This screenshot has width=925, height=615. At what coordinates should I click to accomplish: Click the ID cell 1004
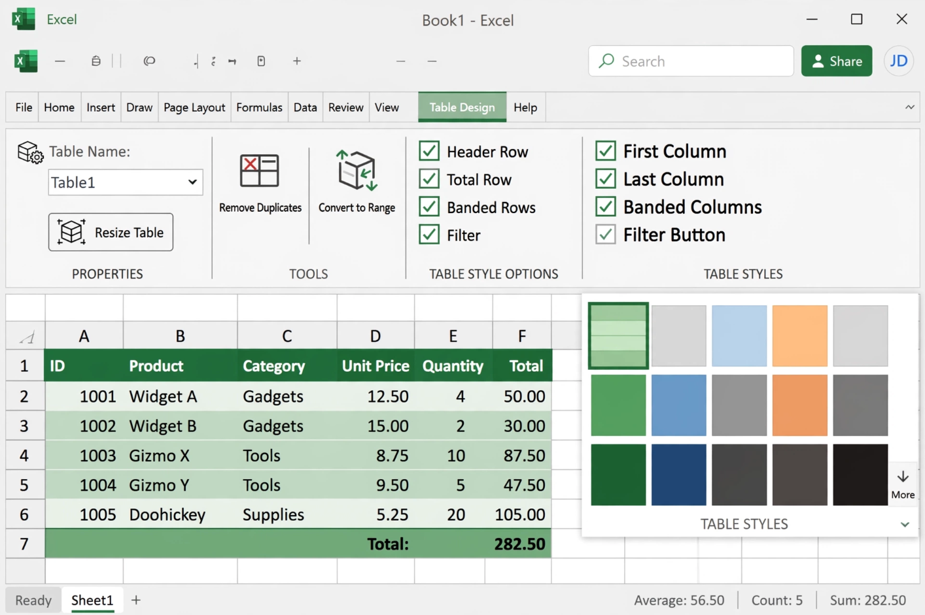84,485
